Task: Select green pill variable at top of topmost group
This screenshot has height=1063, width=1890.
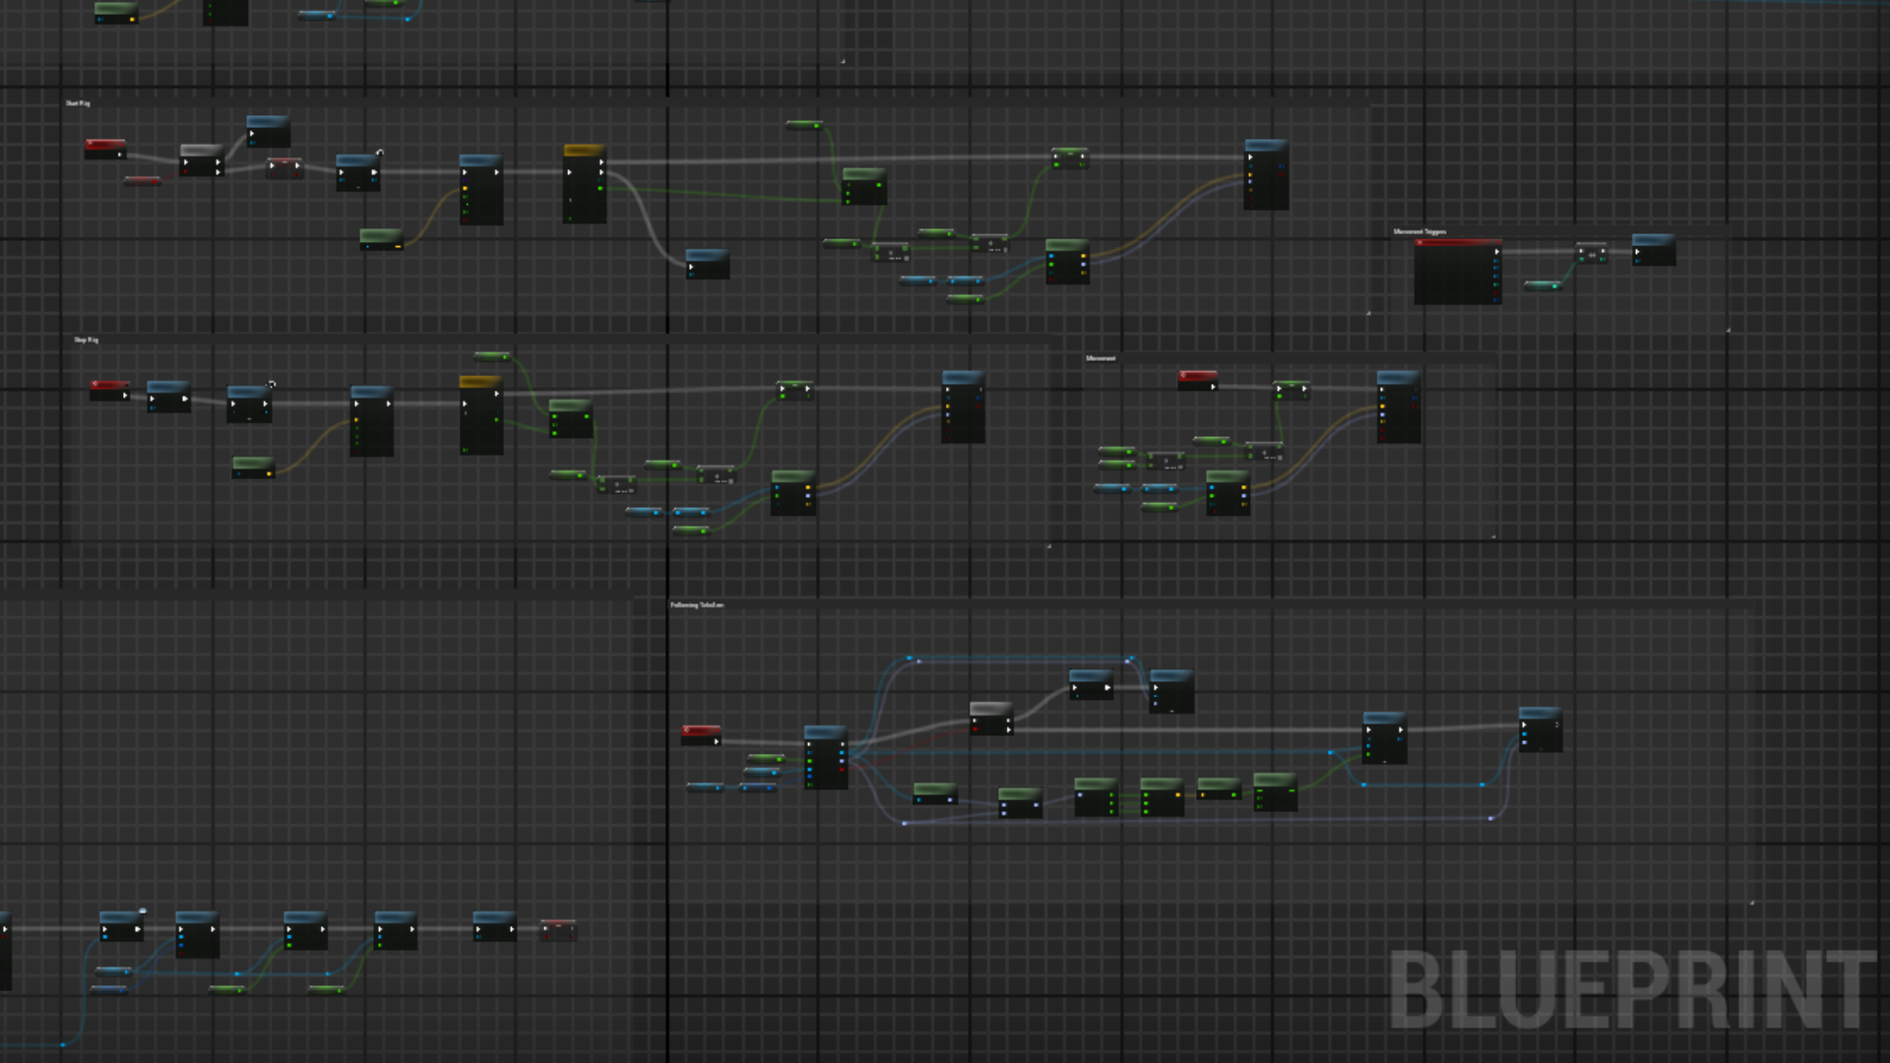Action: pos(804,125)
